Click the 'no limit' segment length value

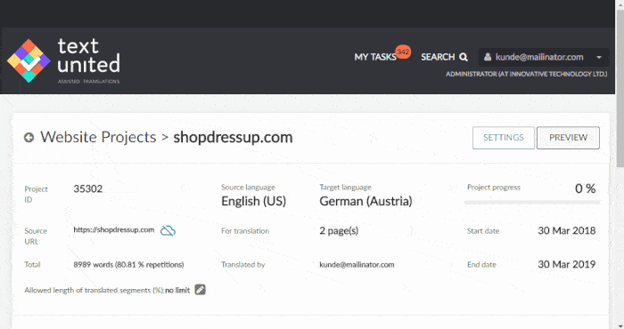pyautogui.click(x=177, y=291)
